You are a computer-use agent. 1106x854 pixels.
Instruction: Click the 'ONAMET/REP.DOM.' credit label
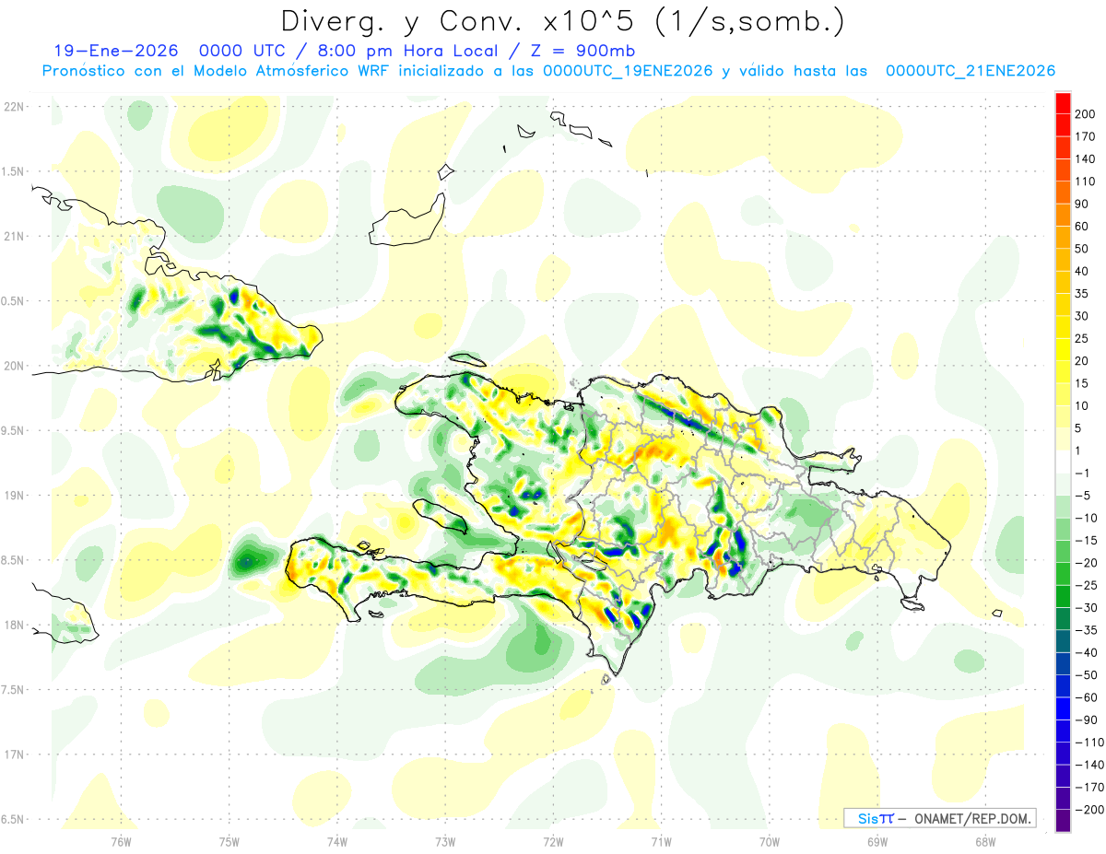[972, 818]
